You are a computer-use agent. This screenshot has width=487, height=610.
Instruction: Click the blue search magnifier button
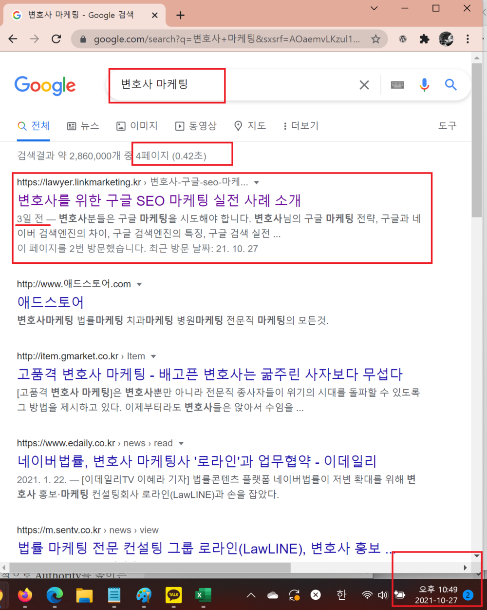click(x=450, y=85)
